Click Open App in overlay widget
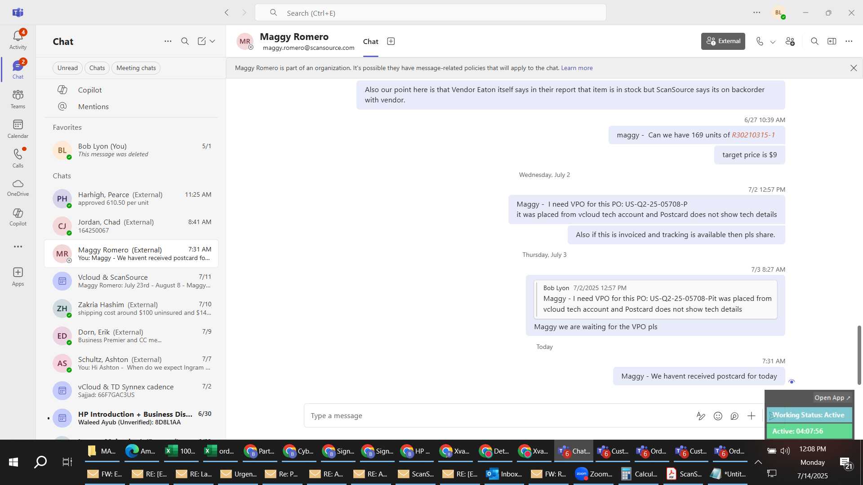 [832, 398]
